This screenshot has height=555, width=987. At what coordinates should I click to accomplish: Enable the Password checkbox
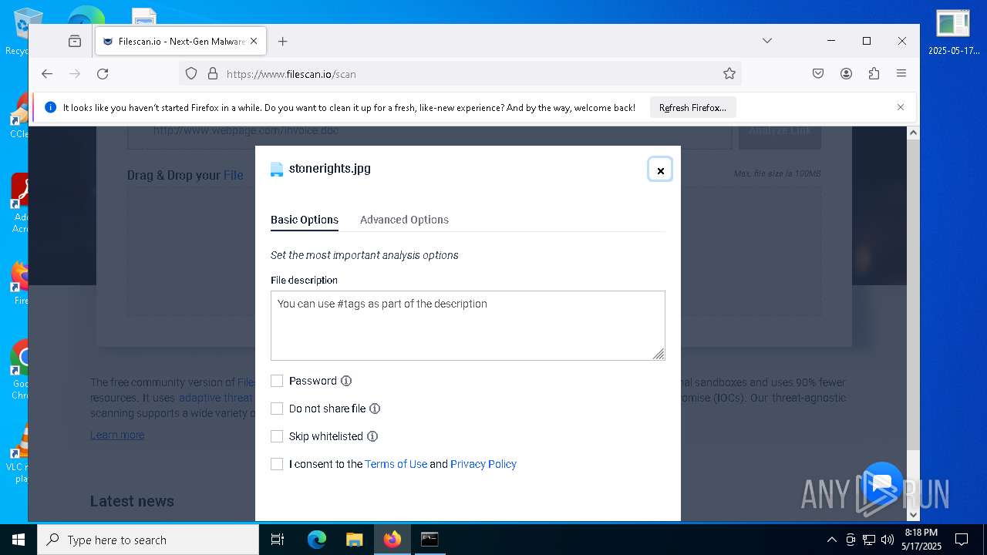click(x=277, y=381)
